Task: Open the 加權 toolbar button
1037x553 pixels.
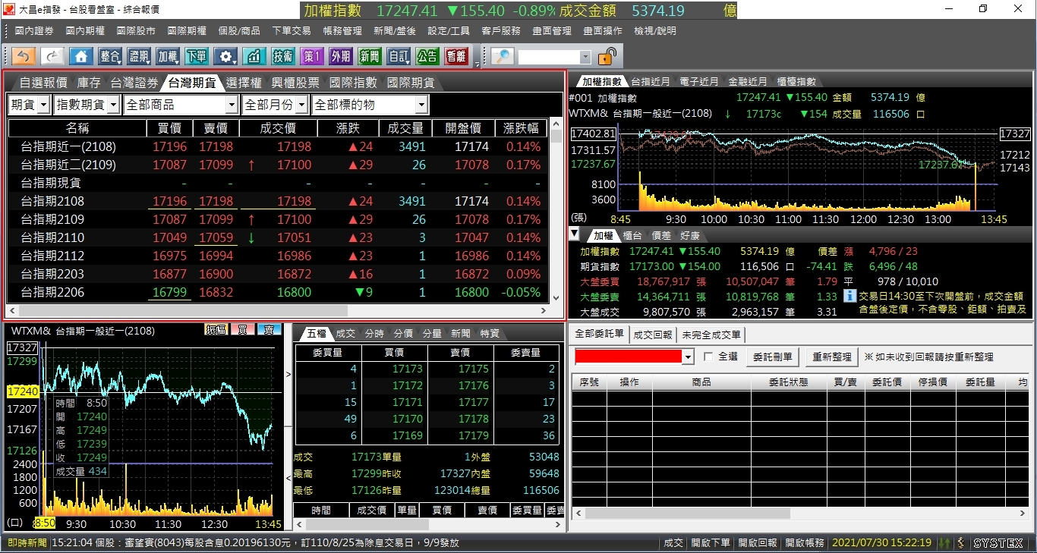Action: click(x=168, y=56)
